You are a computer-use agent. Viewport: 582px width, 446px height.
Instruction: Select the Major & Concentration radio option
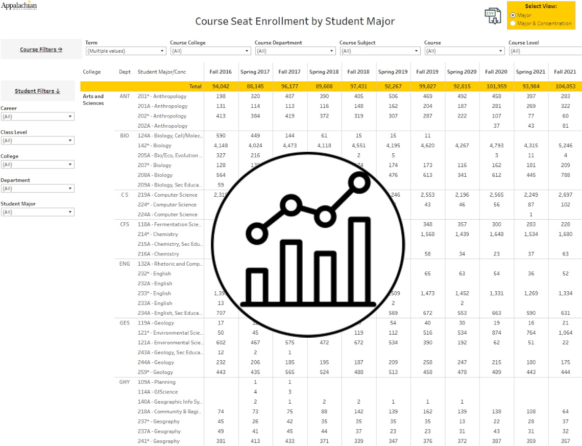pyautogui.click(x=513, y=24)
